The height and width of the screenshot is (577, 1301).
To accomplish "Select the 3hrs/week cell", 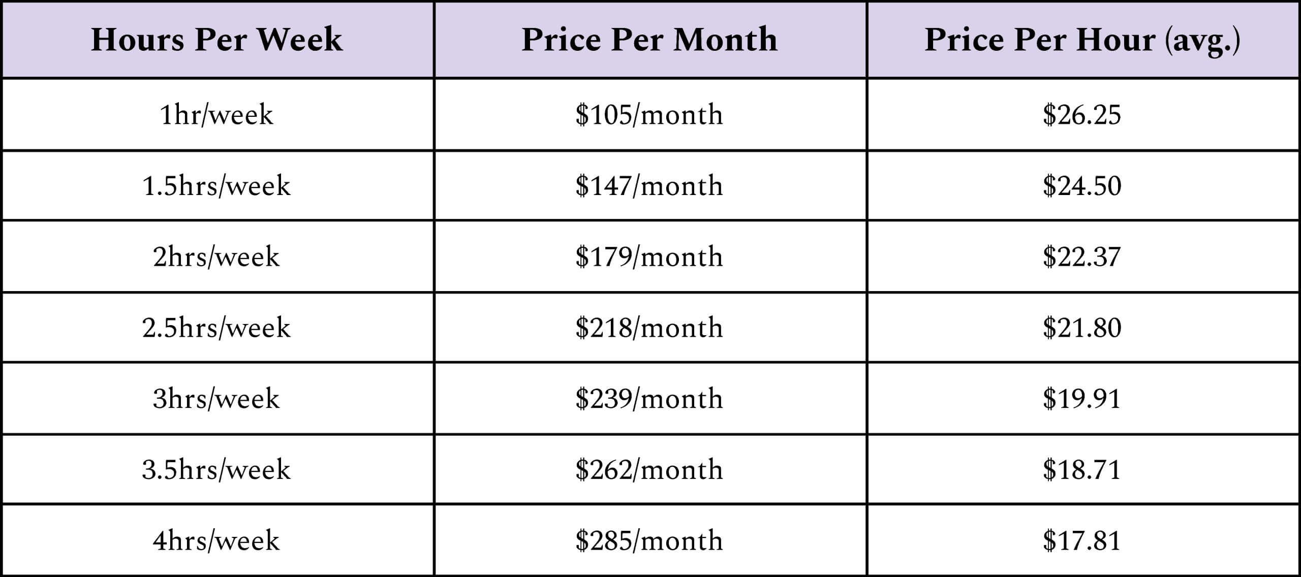I will click(x=216, y=398).
